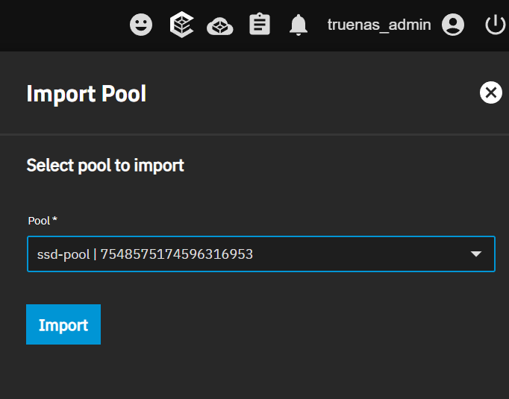Click the Pool field label
Viewport: 509px width, 399px height.
38,221
